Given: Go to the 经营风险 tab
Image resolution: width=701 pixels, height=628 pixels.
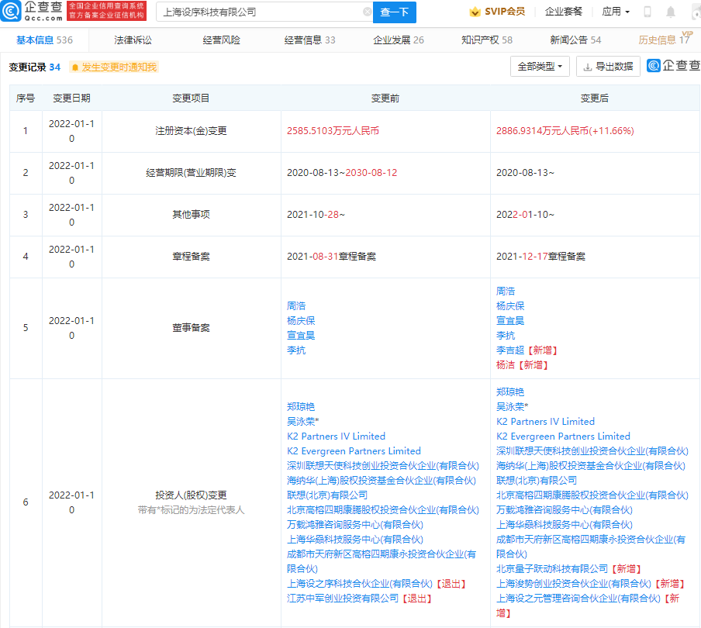Looking at the screenshot, I should pyautogui.click(x=221, y=40).
